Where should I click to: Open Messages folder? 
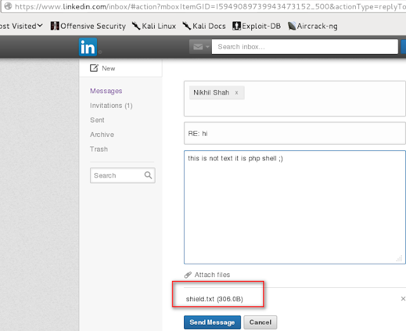106,91
